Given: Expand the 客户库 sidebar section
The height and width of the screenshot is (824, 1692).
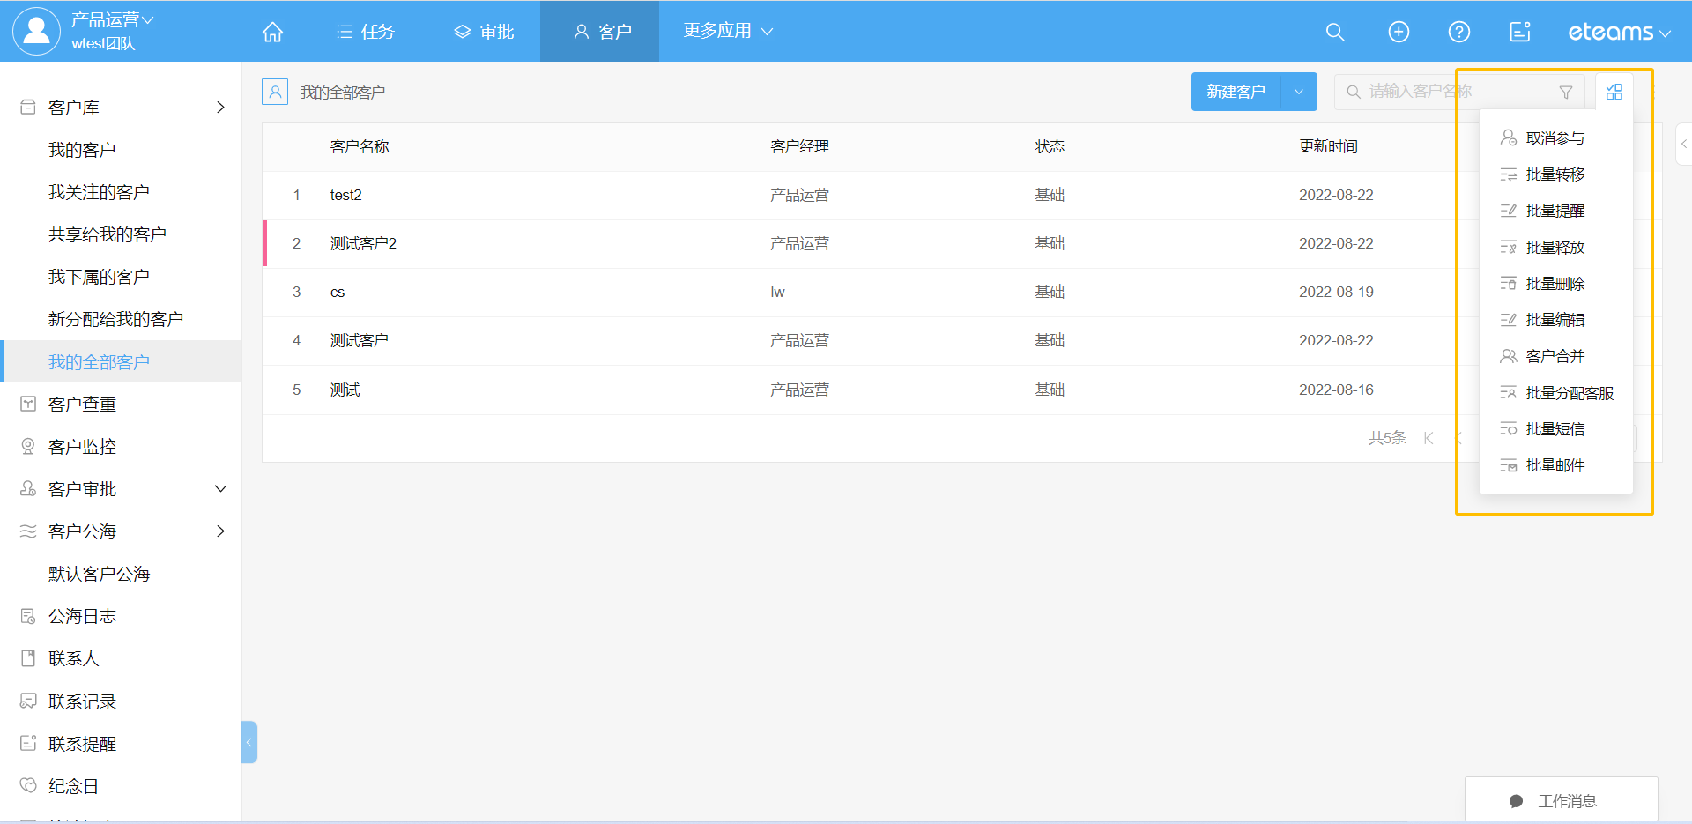Looking at the screenshot, I should 220,108.
